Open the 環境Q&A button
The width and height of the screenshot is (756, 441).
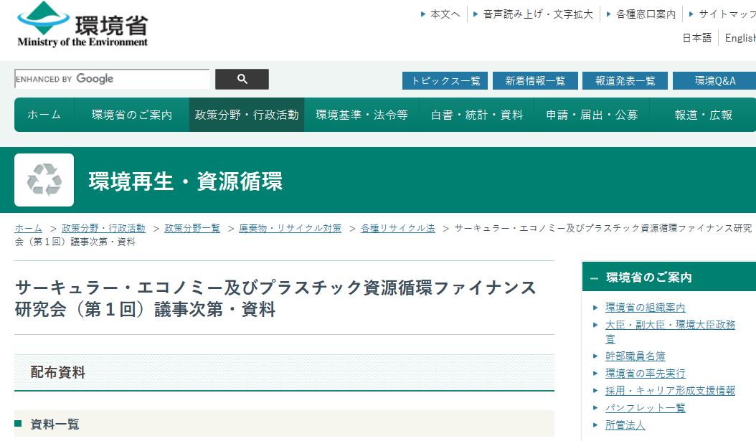pos(714,81)
